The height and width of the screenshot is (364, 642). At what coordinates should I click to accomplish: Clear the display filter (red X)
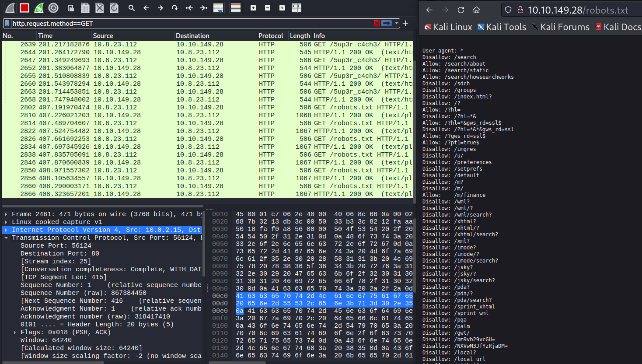pyautogui.click(x=377, y=23)
